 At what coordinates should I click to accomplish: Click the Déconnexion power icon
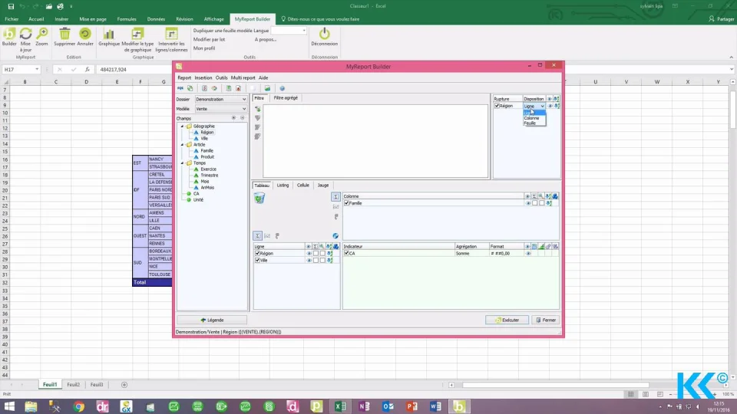[324, 33]
